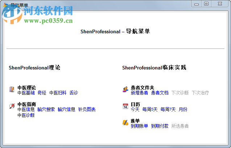
Task: Open the 腧穴信息 link
Action: click(x=66, y=109)
